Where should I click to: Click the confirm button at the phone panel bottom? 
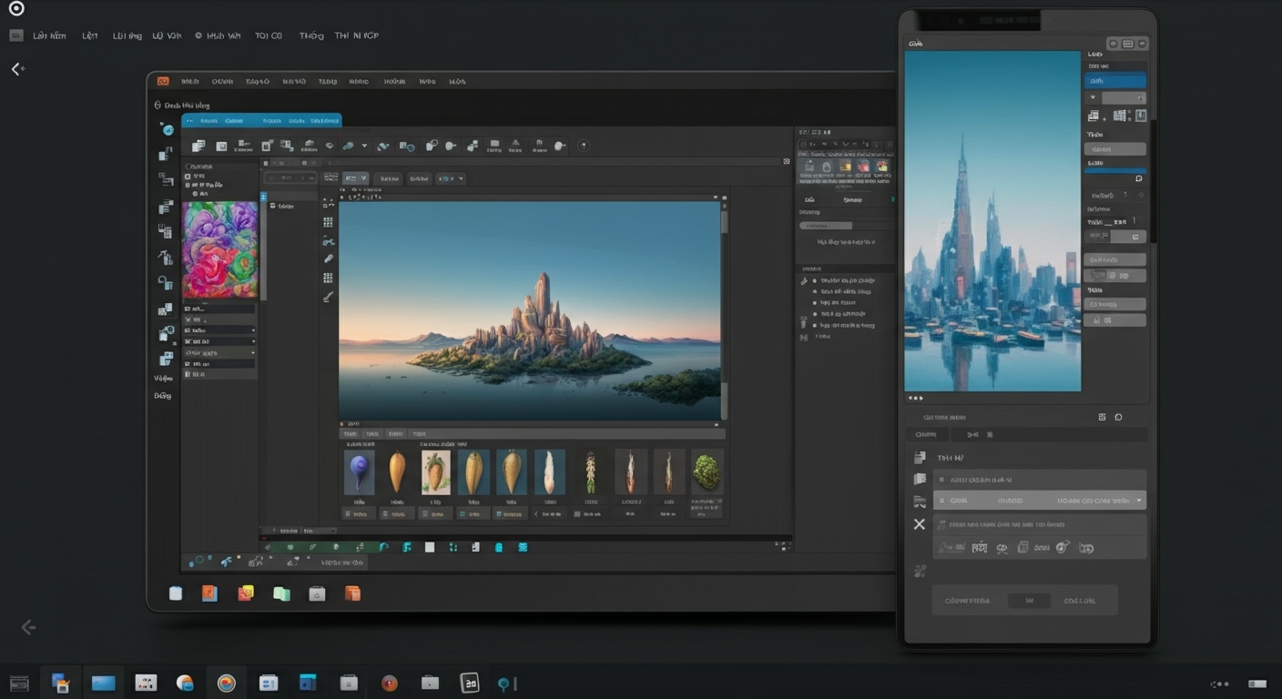pos(1029,601)
